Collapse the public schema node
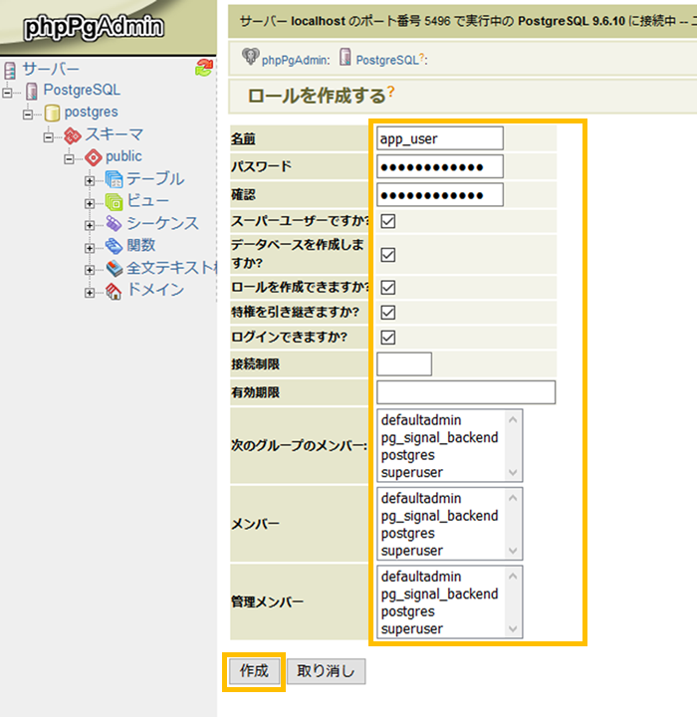This screenshot has height=717, width=697. click(x=70, y=157)
